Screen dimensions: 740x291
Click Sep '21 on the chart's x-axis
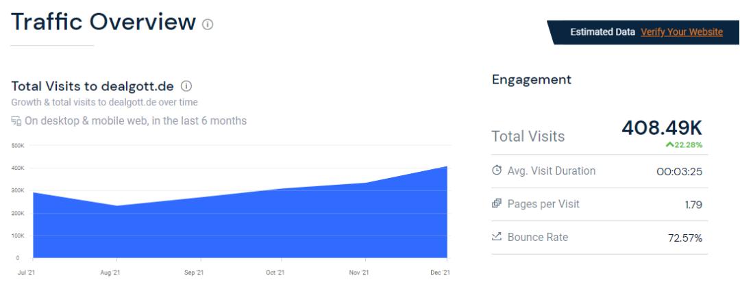195,273
